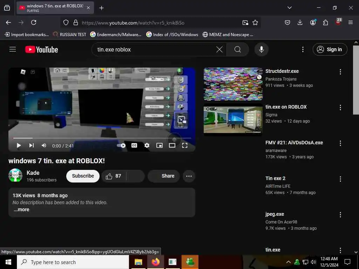Toggle closed captions CC
359x269 pixels.
point(134,145)
